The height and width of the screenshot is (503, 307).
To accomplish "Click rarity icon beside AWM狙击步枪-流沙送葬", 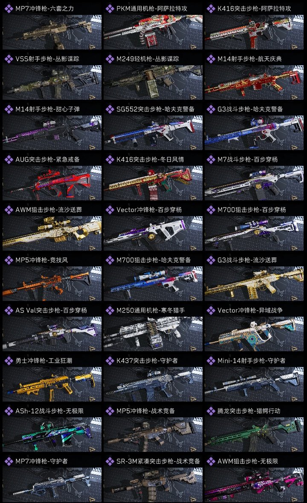I will click(9, 209).
